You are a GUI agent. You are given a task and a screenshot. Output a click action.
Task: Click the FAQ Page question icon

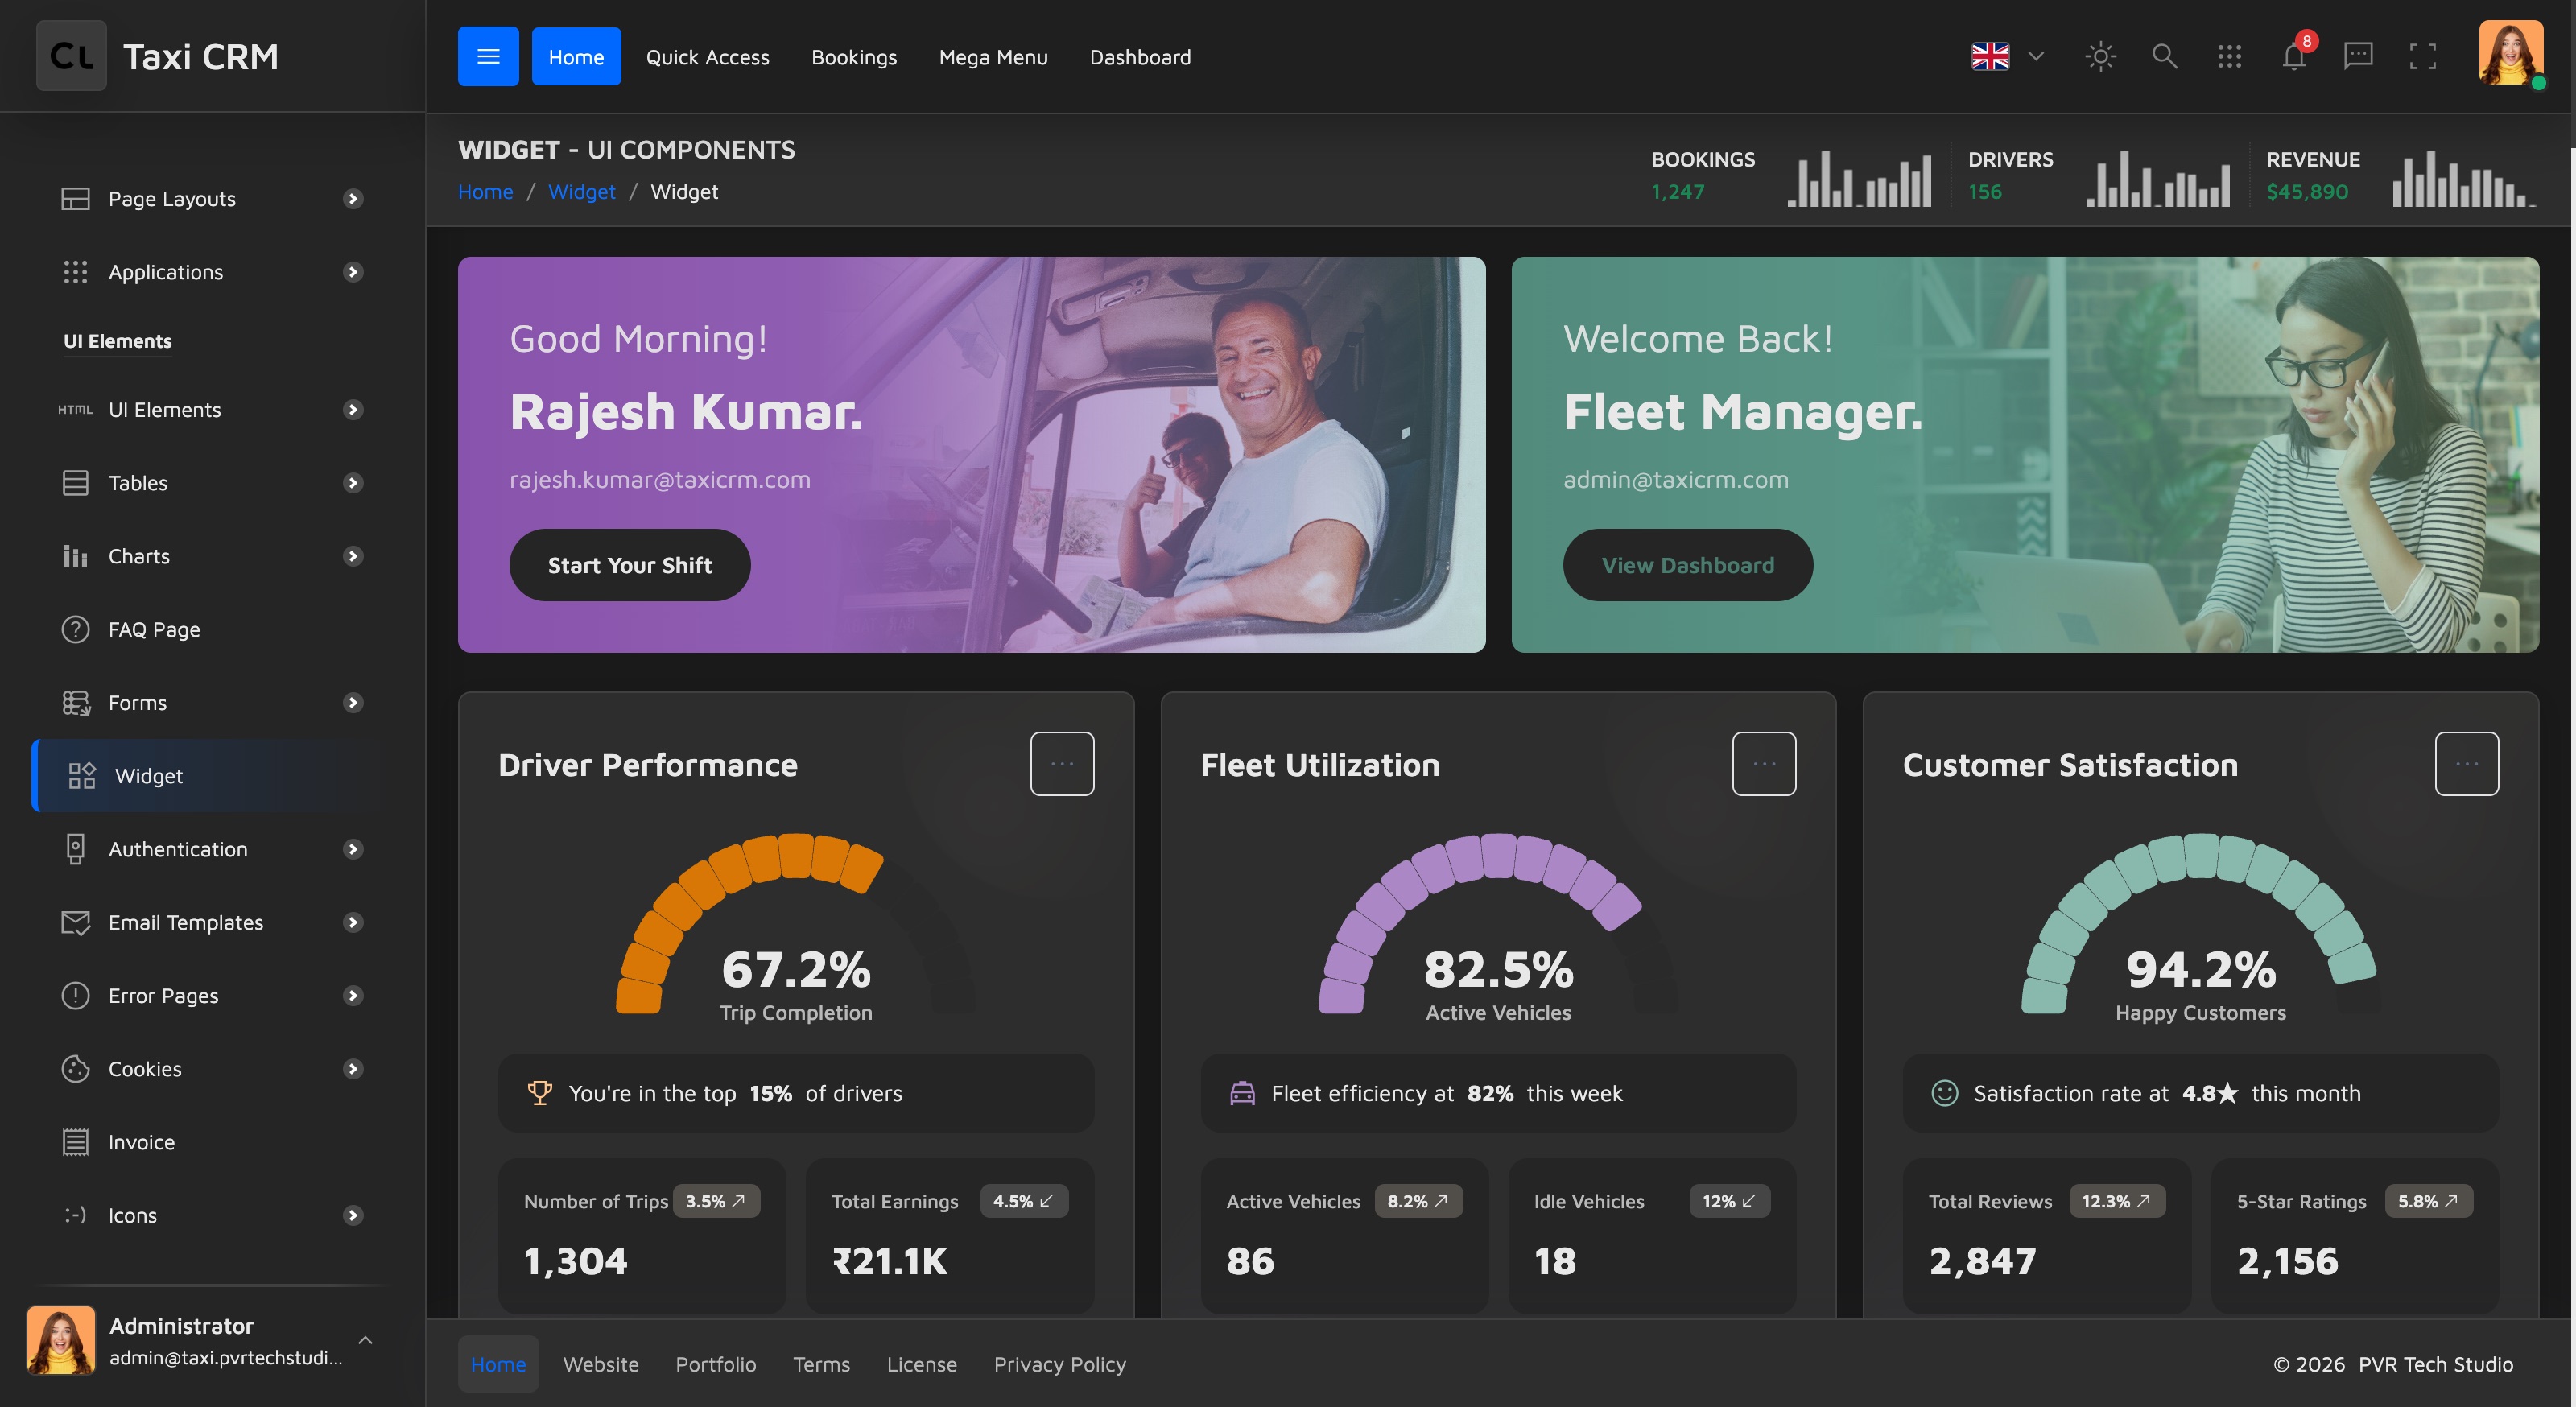point(75,629)
